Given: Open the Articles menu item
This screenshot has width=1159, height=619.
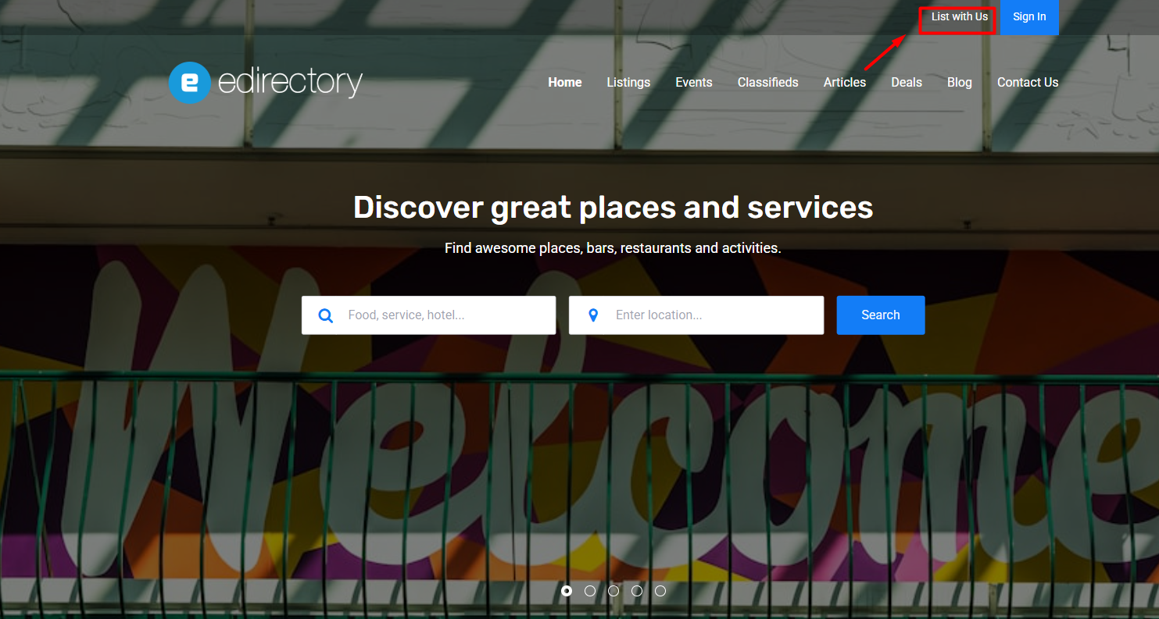Looking at the screenshot, I should (845, 82).
